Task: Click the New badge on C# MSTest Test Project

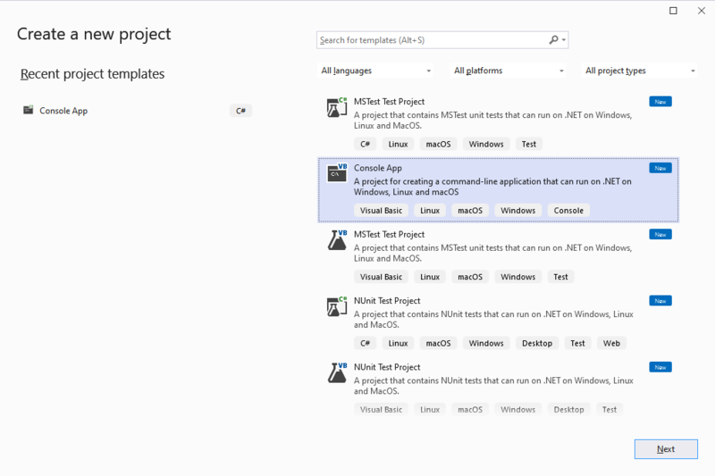Action: [x=660, y=102]
